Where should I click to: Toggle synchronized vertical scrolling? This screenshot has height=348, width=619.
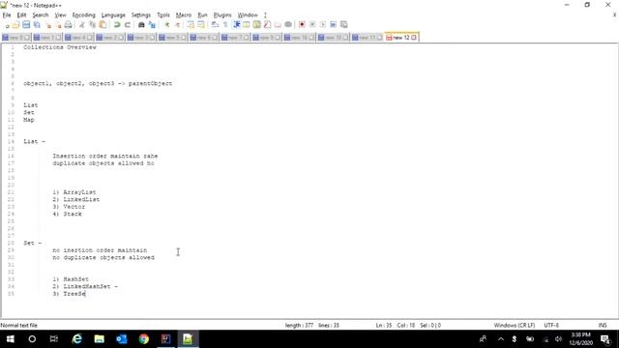pos(191,25)
